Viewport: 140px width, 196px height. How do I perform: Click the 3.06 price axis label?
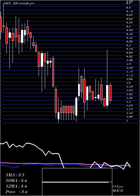[x=129, y=117]
